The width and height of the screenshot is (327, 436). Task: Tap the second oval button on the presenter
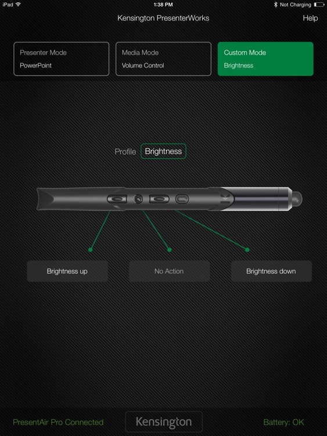click(159, 199)
